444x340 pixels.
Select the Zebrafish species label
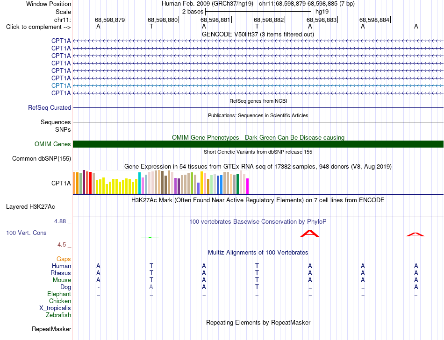click(58, 315)
